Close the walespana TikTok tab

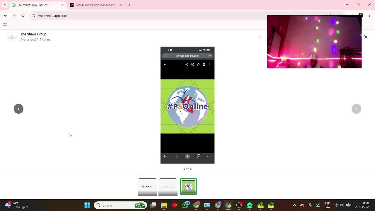pyautogui.click(x=120, y=5)
